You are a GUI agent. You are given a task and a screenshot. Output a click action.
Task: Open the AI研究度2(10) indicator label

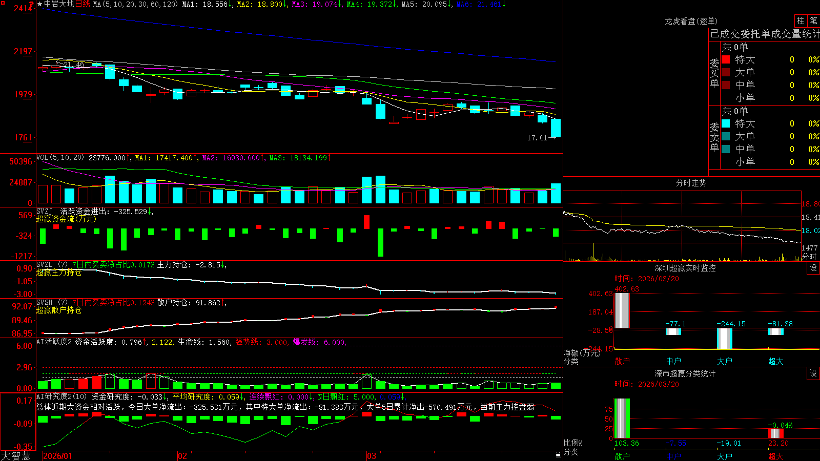(62, 396)
